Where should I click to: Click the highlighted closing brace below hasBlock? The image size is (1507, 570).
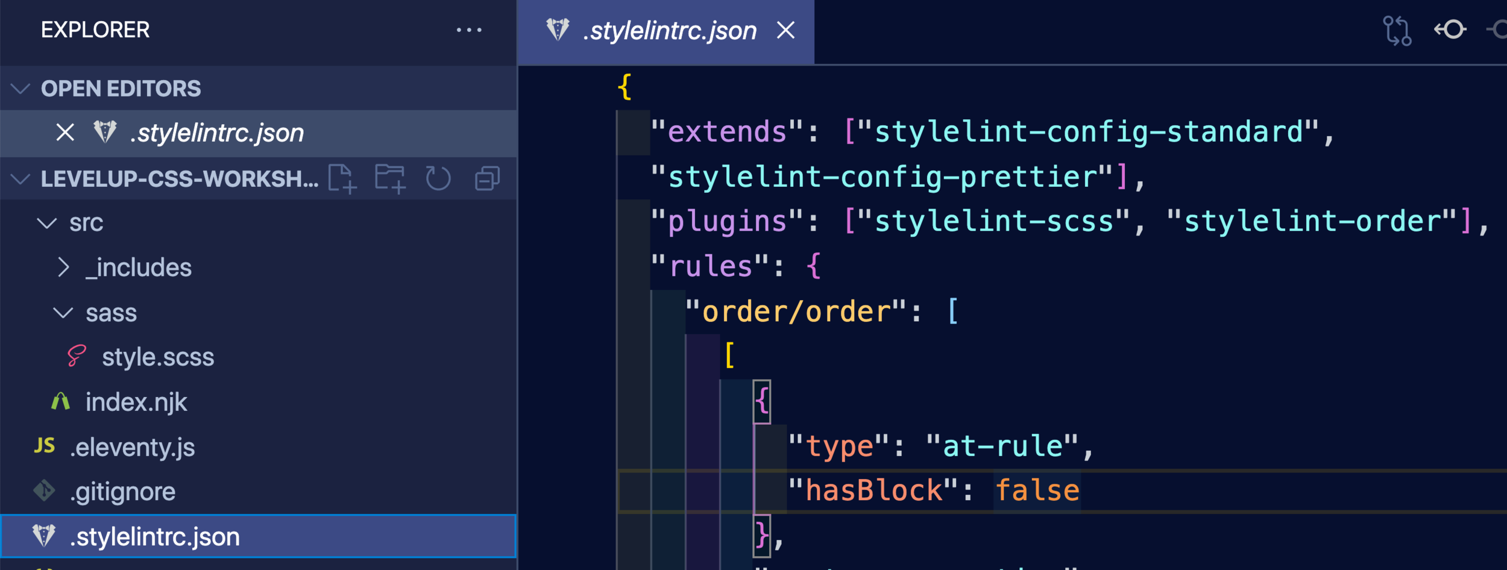[x=762, y=536]
